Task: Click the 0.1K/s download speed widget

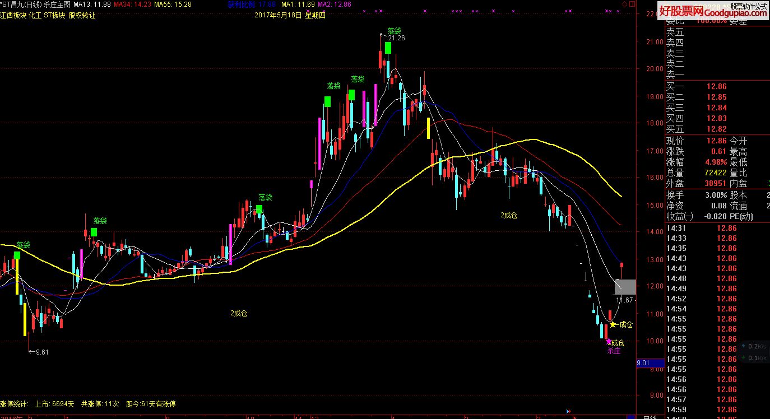Action: click(x=753, y=359)
